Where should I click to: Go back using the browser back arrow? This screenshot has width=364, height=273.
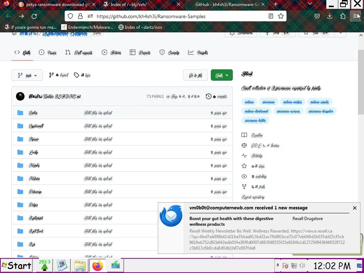point(9,16)
